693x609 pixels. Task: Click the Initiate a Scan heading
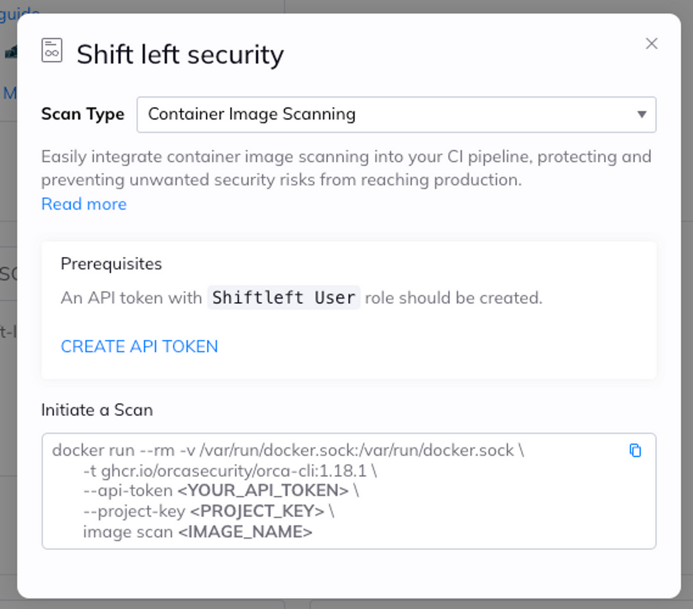pyautogui.click(x=97, y=410)
